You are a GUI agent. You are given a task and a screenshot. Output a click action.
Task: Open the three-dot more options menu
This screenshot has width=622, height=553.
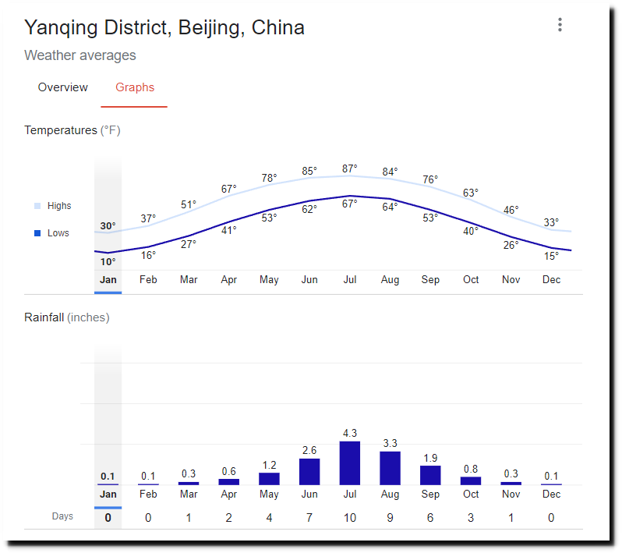click(x=560, y=25)
